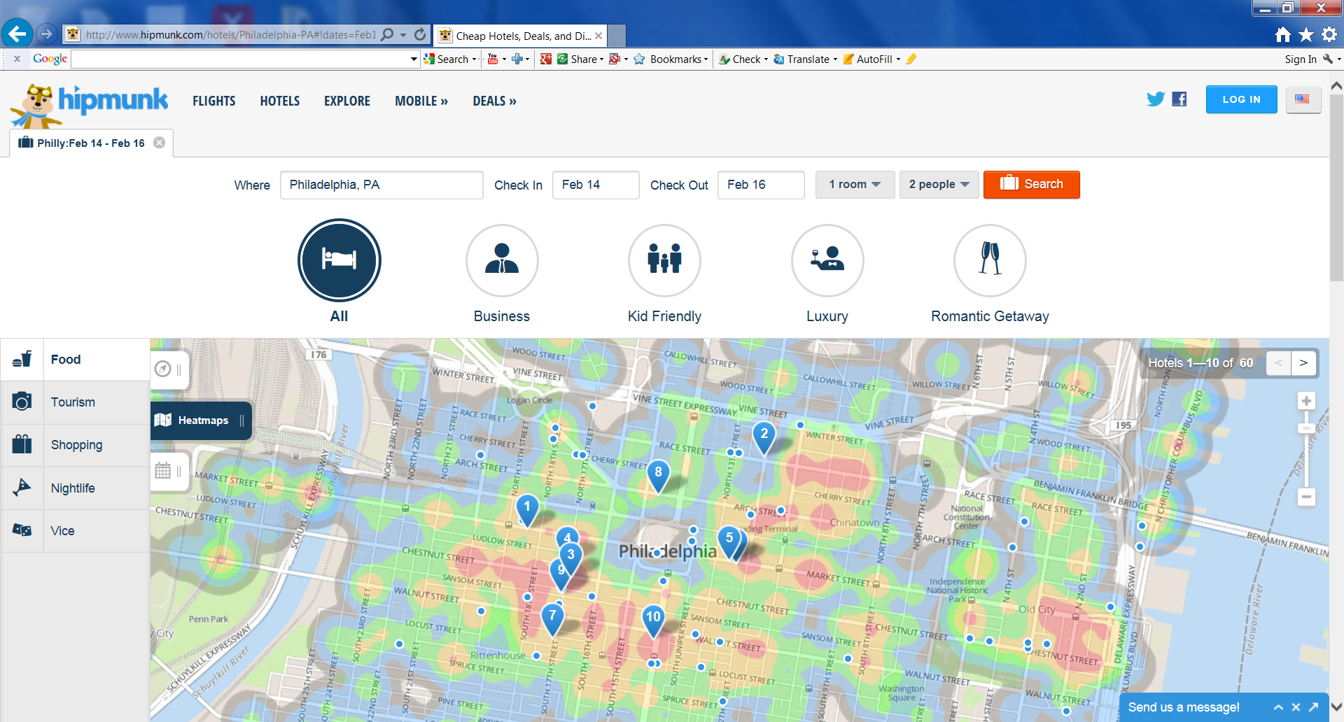
Task: Open the country flag selector
Action: pos(1302,99)
